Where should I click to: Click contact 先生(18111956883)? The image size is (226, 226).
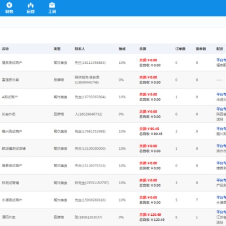tap(90, 63)
